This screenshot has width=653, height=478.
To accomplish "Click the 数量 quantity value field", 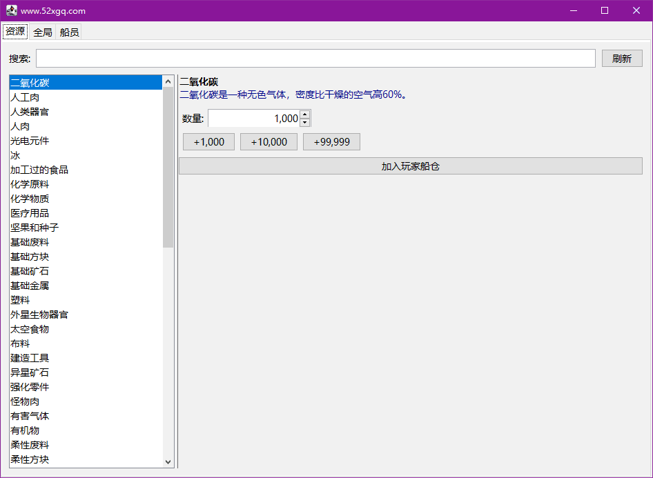I will pyautogui.click(x=254, y=118).
